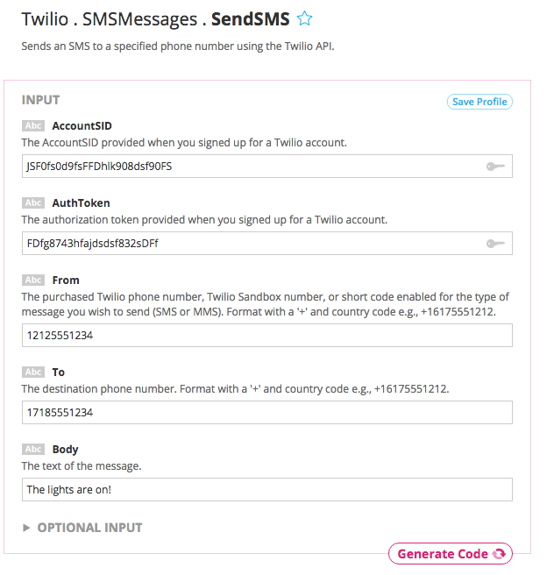
Task: Click the To phone number field
Action: pyautogui.click(x=266, y=413)
